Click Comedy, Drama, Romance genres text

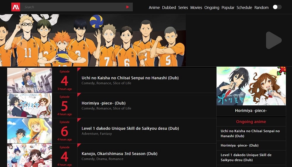tap(102, 159)
